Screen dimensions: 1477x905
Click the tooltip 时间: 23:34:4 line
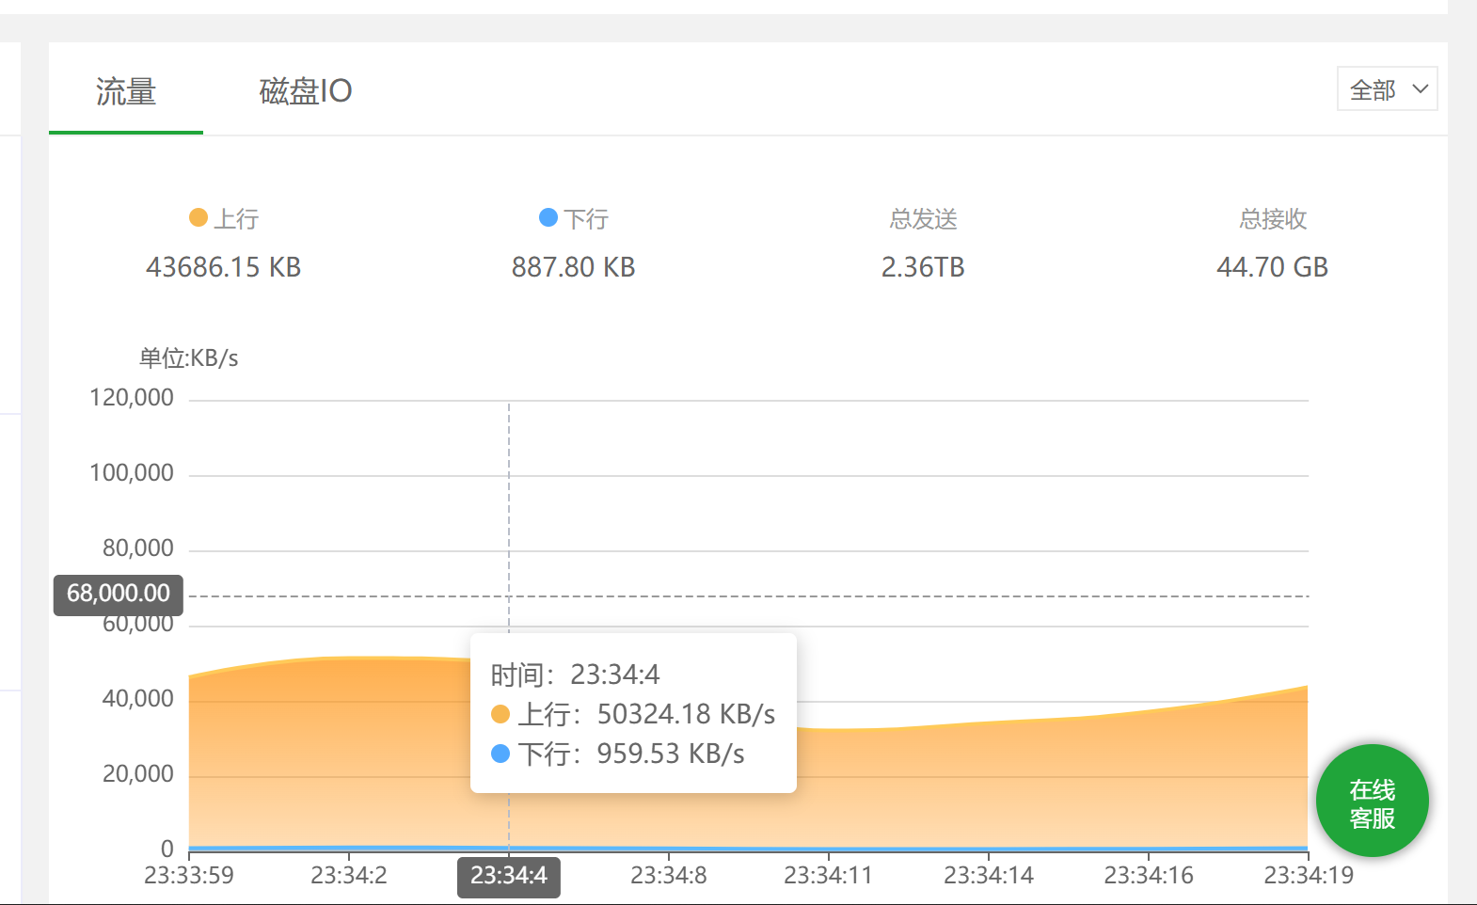pyautogui.click(x=576, y=675)
